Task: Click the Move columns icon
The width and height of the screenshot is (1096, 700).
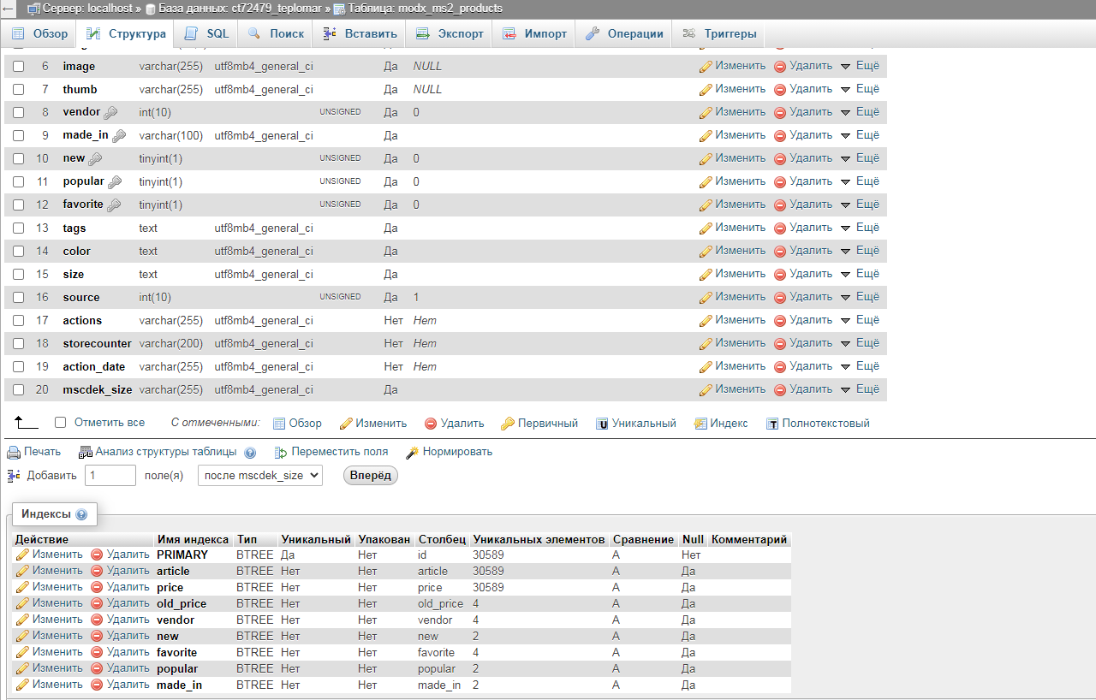Action: pyautogui.click(x=281, y=452)
